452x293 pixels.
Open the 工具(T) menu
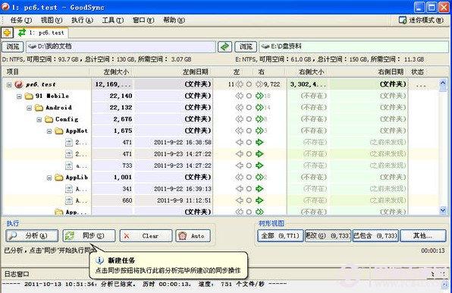pos(113,20)
